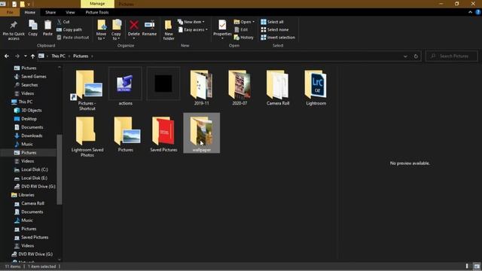The width and height of the screenshot is (482, 271).
Task: Open the Move to dropdown
Action: coord(101,30)
